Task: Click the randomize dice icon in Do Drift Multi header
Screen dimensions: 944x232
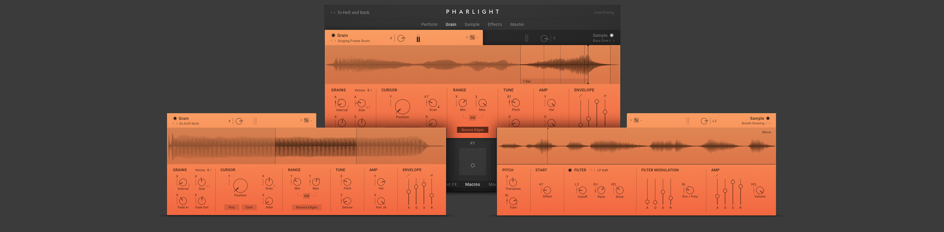Action: click(307, 120)
